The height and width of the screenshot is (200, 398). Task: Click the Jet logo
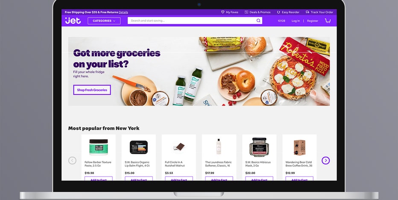[73, 21]
